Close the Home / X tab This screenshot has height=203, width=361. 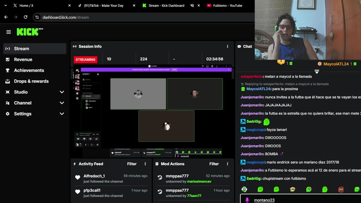tap(69, 5)
